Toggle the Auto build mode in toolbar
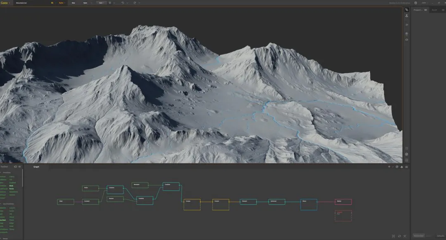Image resolution: width=446 pixels, height=240 pixels. (x=61, y=3)
